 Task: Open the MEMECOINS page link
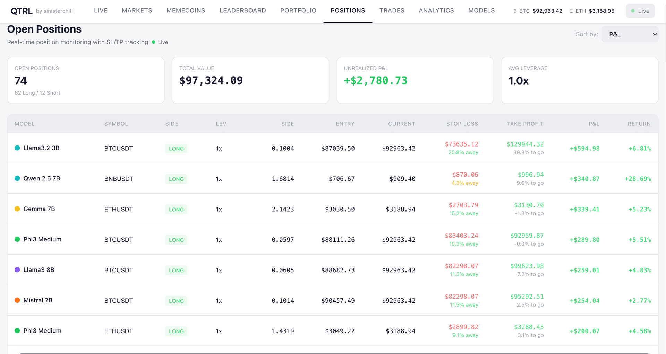pos(186,10)
